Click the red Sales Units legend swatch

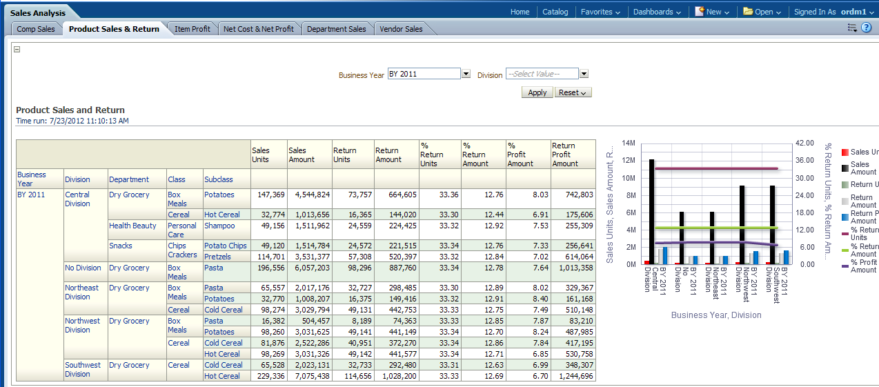tap(845, 152)
